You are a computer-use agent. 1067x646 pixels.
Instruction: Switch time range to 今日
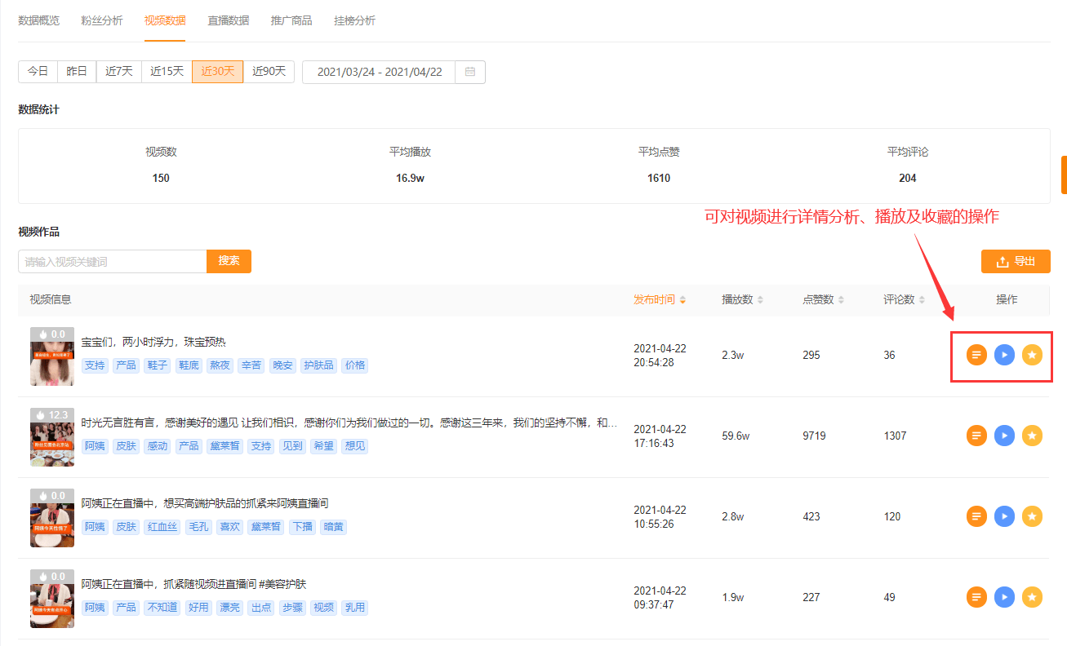point(38,72)
